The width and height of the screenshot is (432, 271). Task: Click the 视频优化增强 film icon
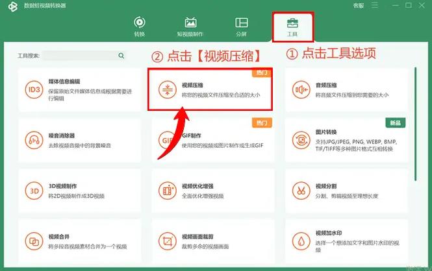(168, 191)
